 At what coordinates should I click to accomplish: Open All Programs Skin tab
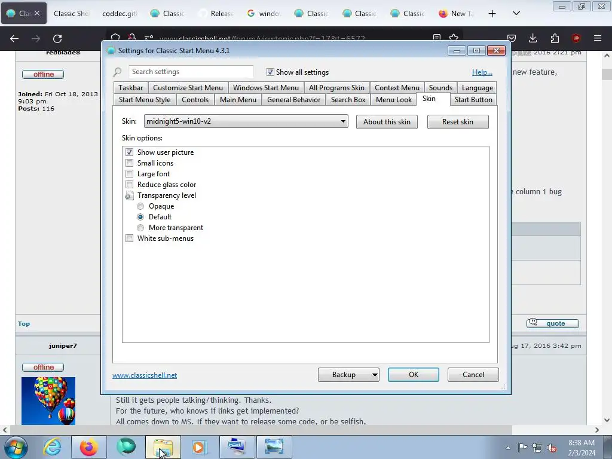[336, 88]
